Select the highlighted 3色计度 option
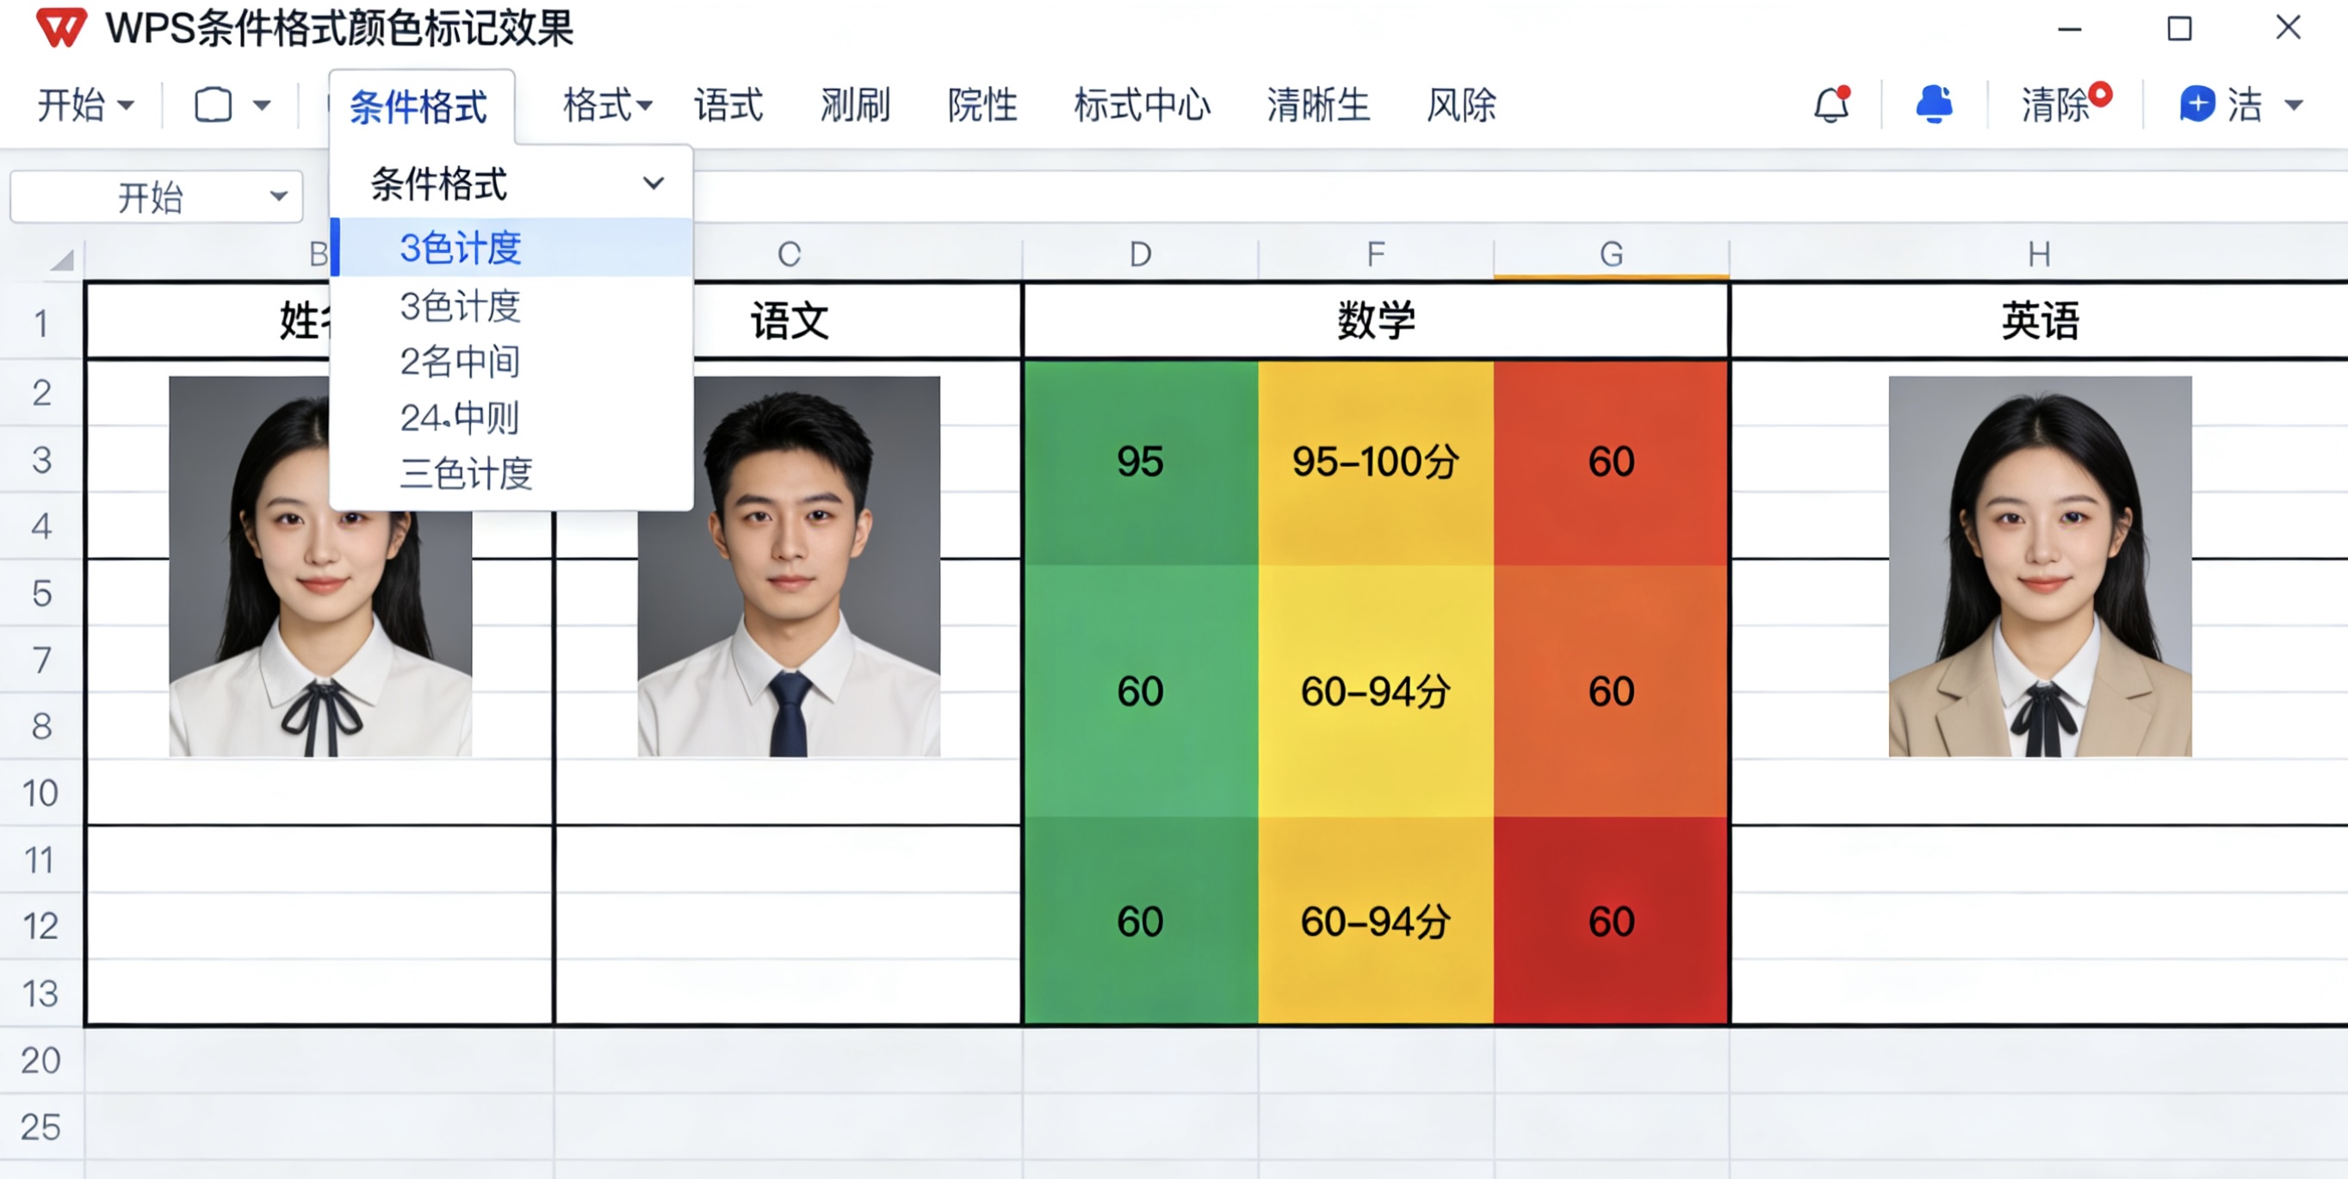 (462, 247)
